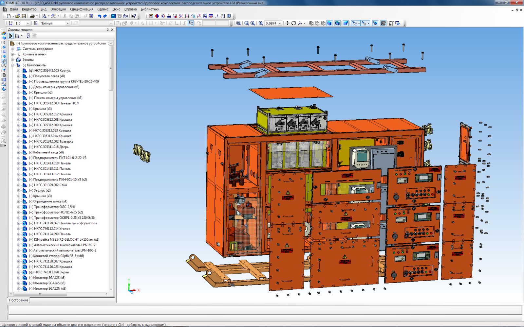Screen dimensions: 524x327
Task: Activate the Rotate view tool
Action: (x=293, y=23)
